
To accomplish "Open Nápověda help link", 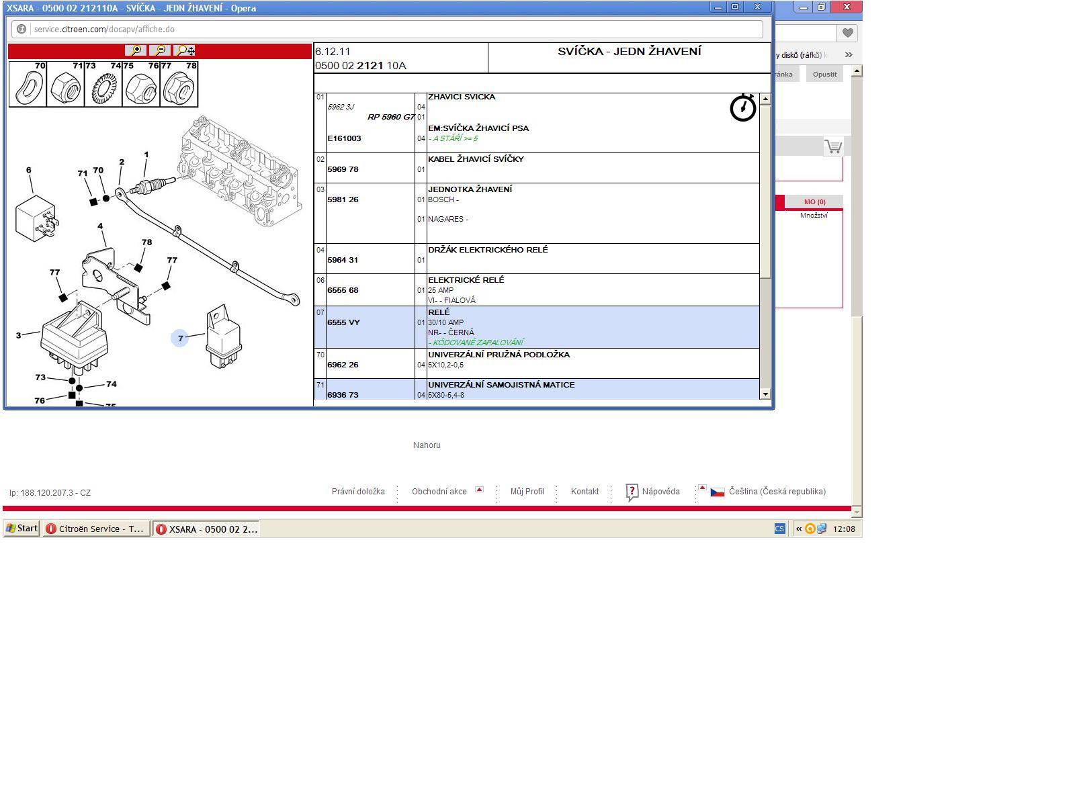I will point(660,492).
